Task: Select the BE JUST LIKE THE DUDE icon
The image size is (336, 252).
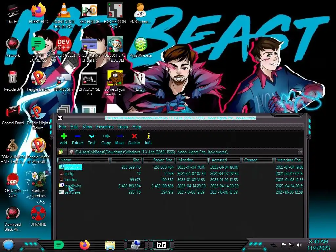Action: (115, 50)
